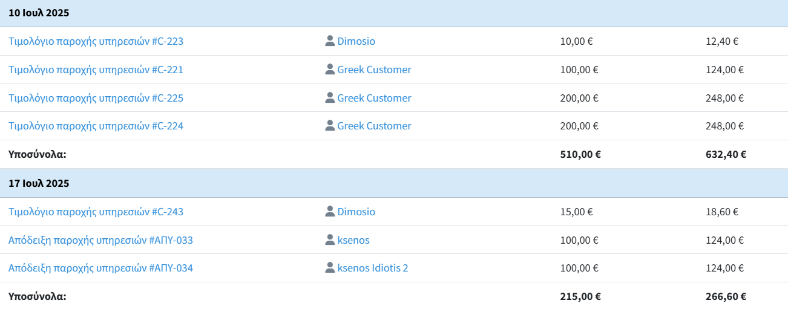The height and width of the screenshot is (309, 788).
Task: Click person icon in invoice #C-221 row
Action: pos(330,70)
